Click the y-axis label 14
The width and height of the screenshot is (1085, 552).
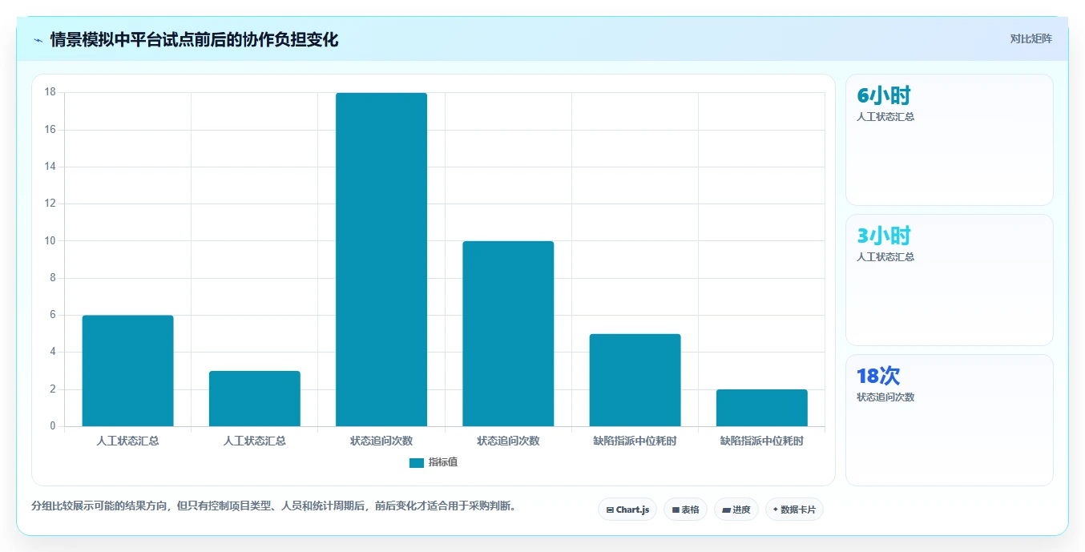click(50, 167)
